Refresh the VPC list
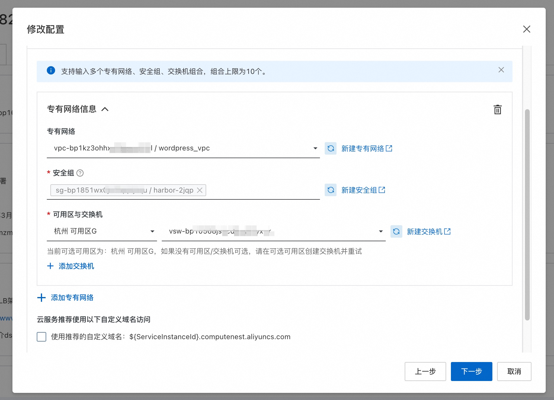Screen dimensions: 554x400 tap(331, 148)
